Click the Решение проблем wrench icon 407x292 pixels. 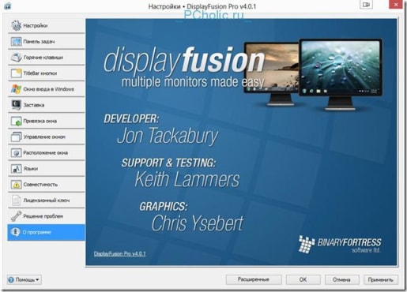tap(16, 216)
